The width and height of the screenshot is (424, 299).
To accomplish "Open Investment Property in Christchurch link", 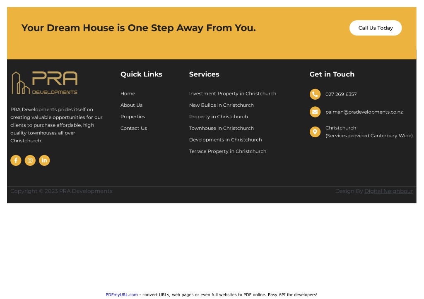I will (233, 93).
